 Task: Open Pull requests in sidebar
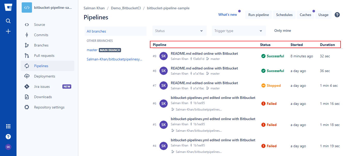point(44,56)
